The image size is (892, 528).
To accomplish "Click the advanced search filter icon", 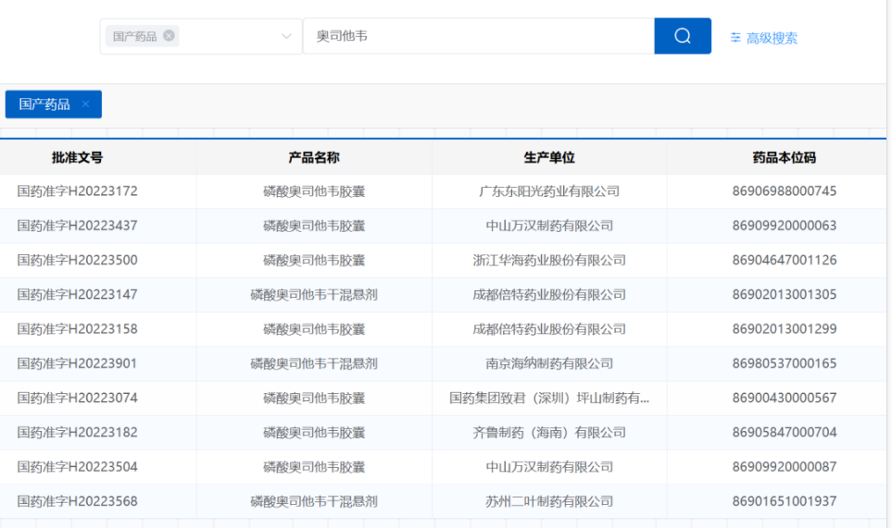I will point(735,38).
